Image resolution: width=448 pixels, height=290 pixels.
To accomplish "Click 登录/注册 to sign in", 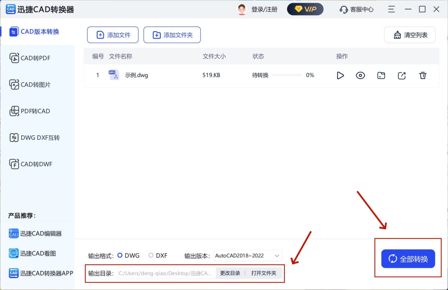I will 264,10.
